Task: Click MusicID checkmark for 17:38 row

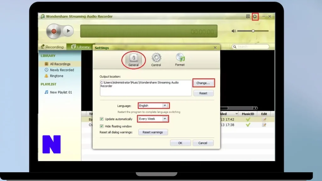Action: pos(248,124)
